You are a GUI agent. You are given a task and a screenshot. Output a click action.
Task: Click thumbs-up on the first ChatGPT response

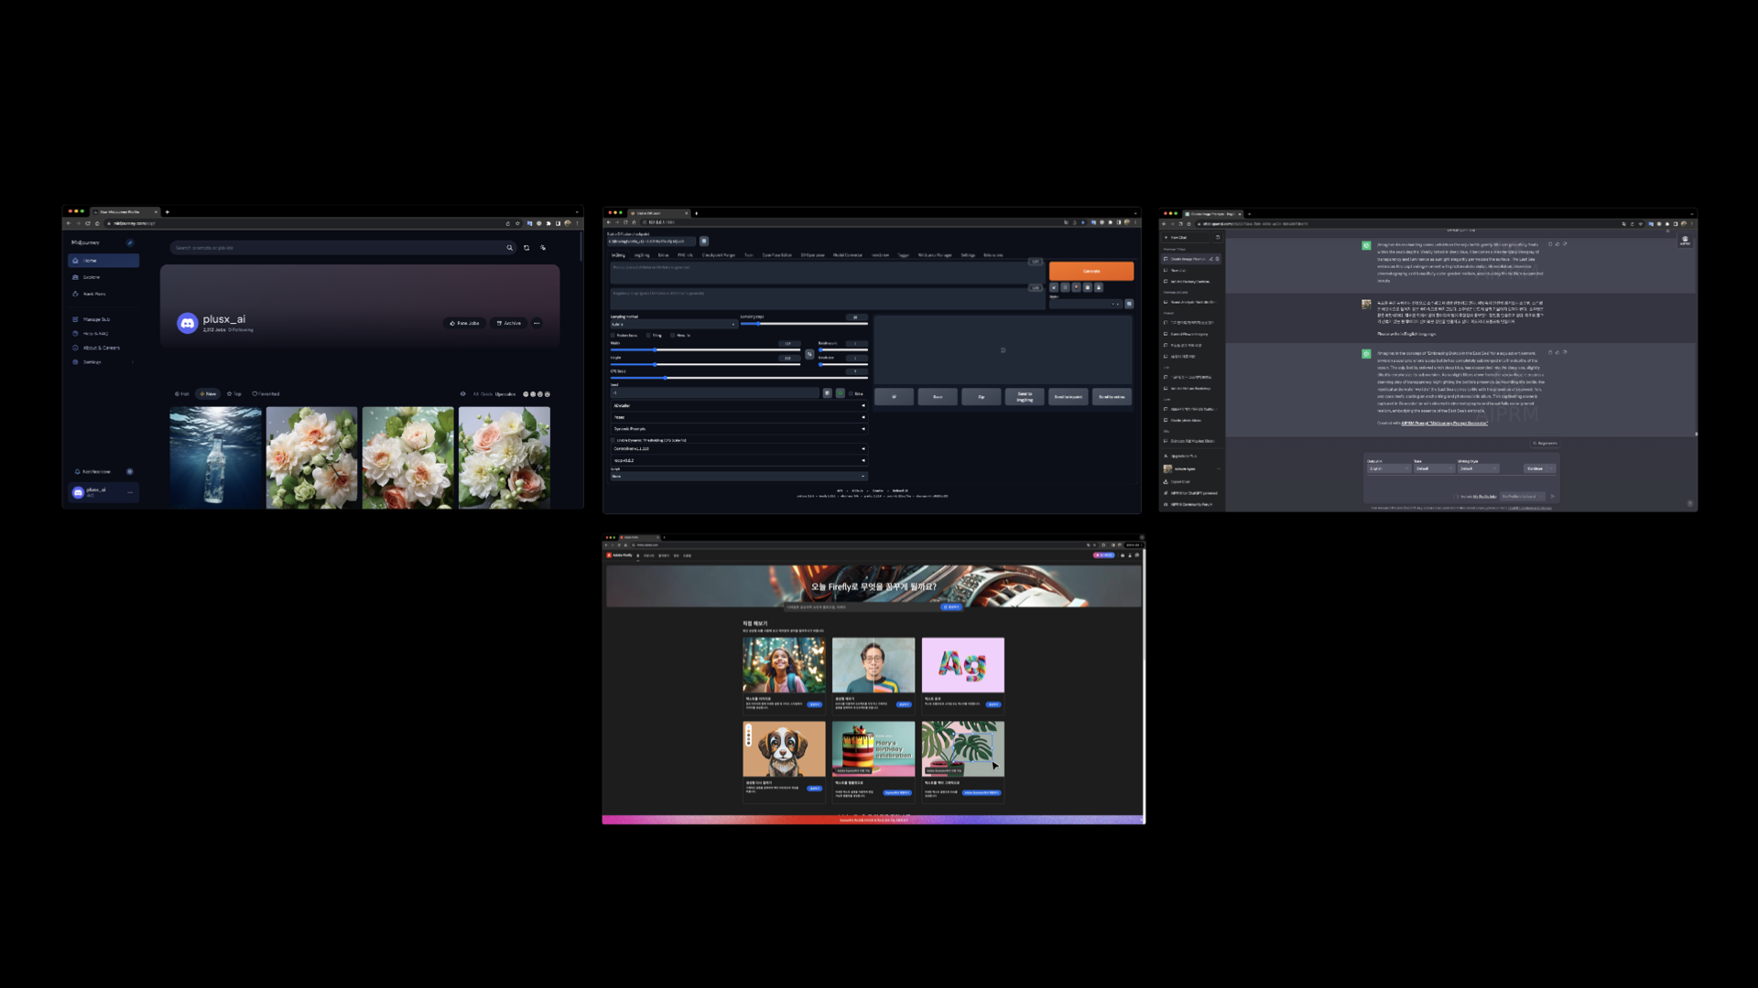1557,244
